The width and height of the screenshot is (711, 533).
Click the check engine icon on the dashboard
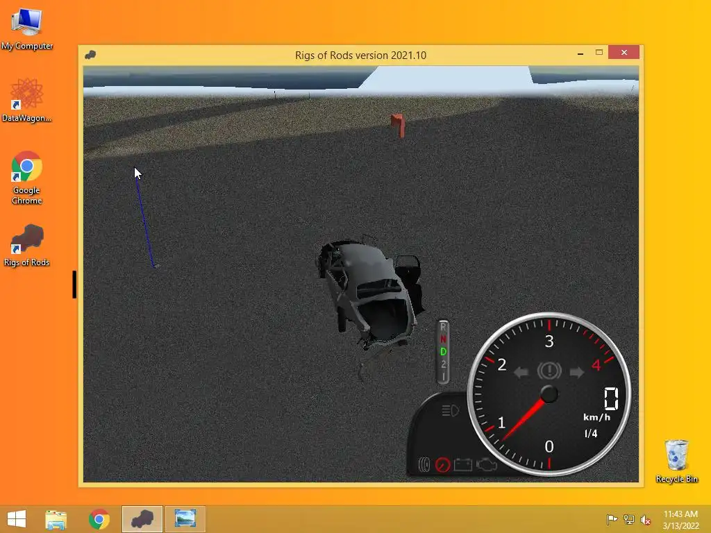486,465
